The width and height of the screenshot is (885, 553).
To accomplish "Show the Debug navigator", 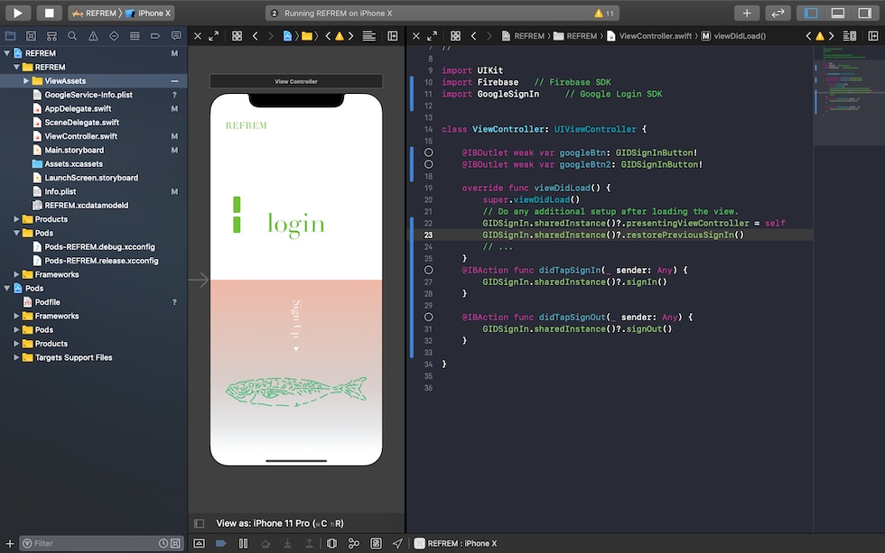I will point(135,36).
